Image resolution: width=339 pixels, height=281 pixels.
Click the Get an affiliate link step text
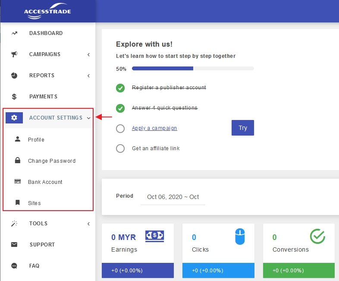[x=156, y=148]
